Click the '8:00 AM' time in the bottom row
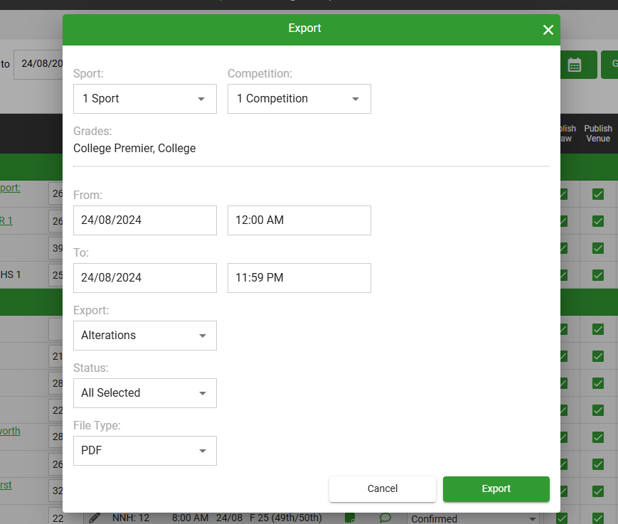This screenshot has height=524, width=618. 190,518
